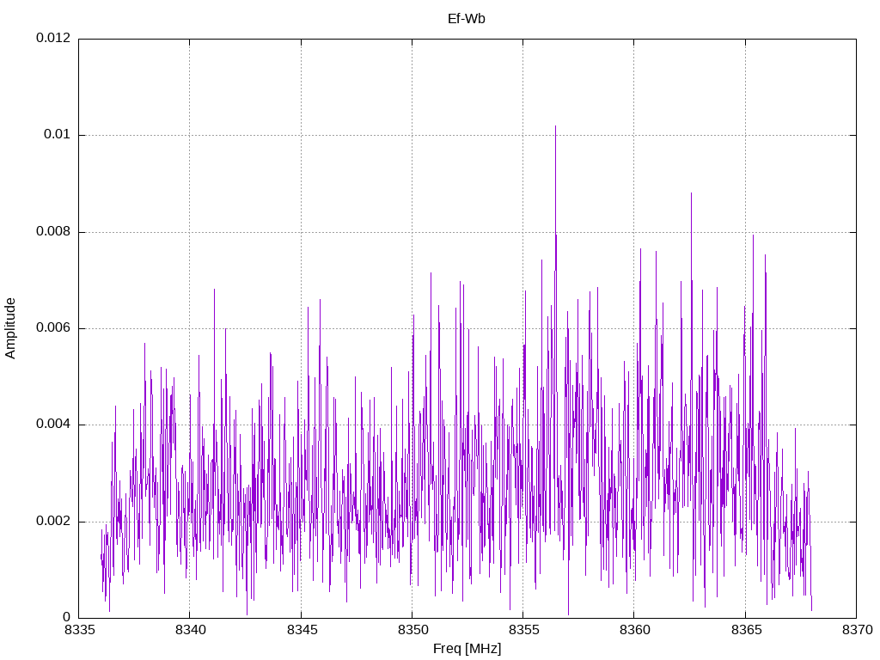Click the y-axis value "0.008"

tap(53, 231)
